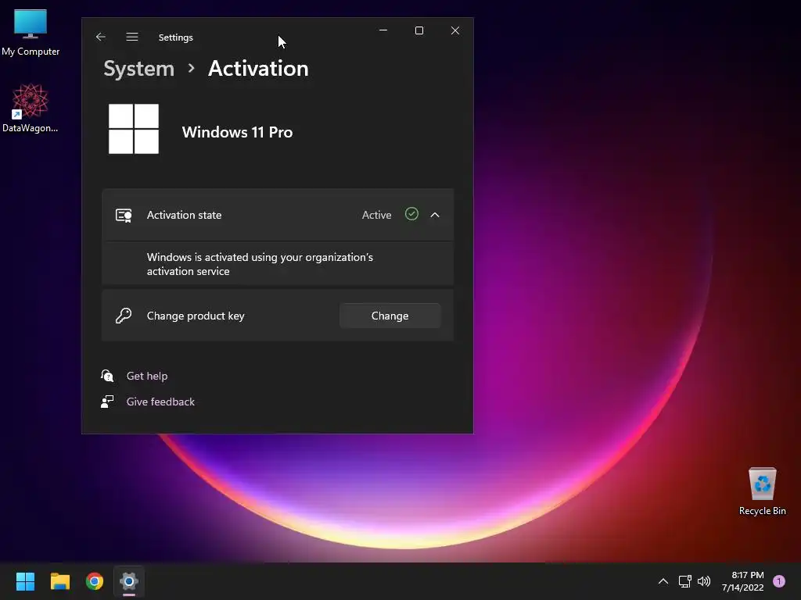Close the Settings window
The width and height of the screenshot is (801, 600).
point(455,30)
